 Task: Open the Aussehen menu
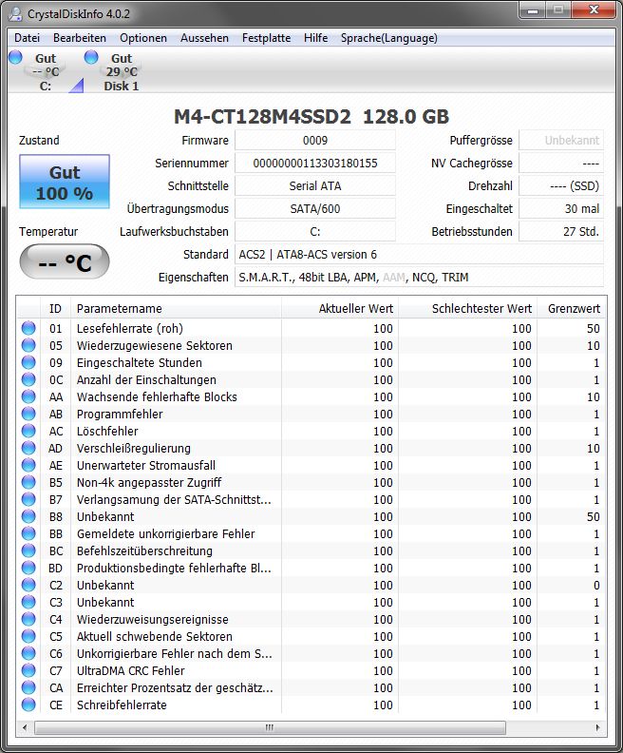pyautogui.click(x=204, y=38)
